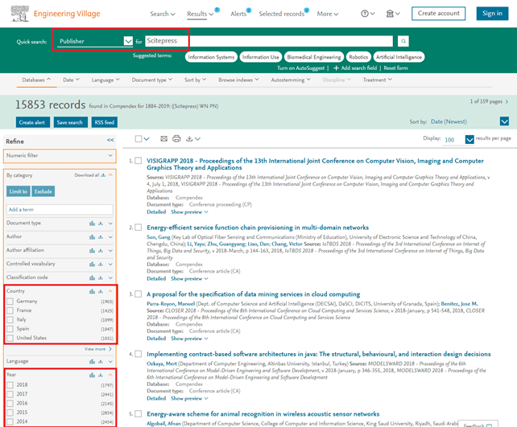Open the Results menu in top navigation
This screenshot has height=427, width=517.
(x=200, y=14)
